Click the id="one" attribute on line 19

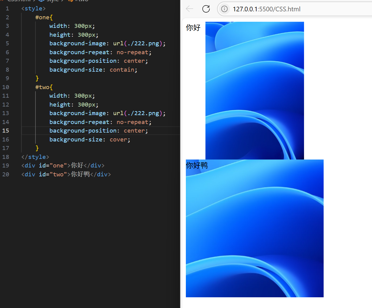pyautogui.click(x=53, y=166)
